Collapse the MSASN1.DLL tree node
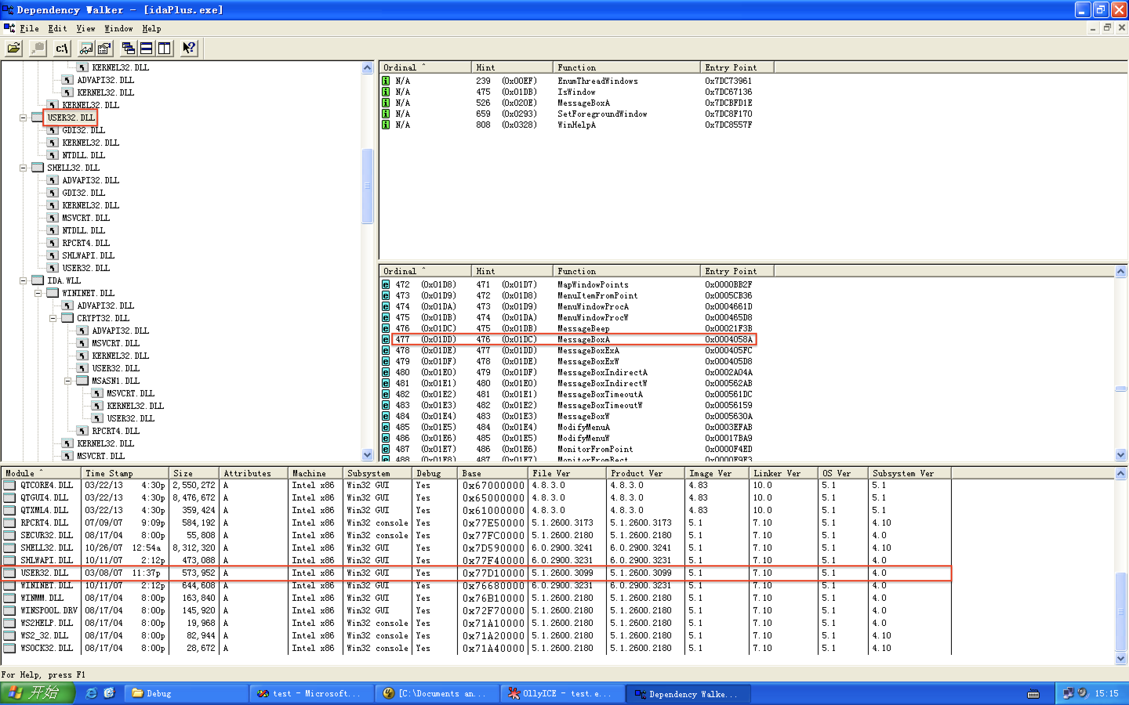The image size is (1129, 705). point(68,381)
